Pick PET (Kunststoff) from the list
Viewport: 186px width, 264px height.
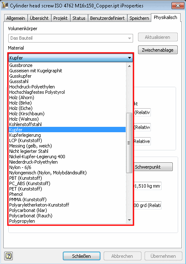pyautogui.click(x=67, y=189)
